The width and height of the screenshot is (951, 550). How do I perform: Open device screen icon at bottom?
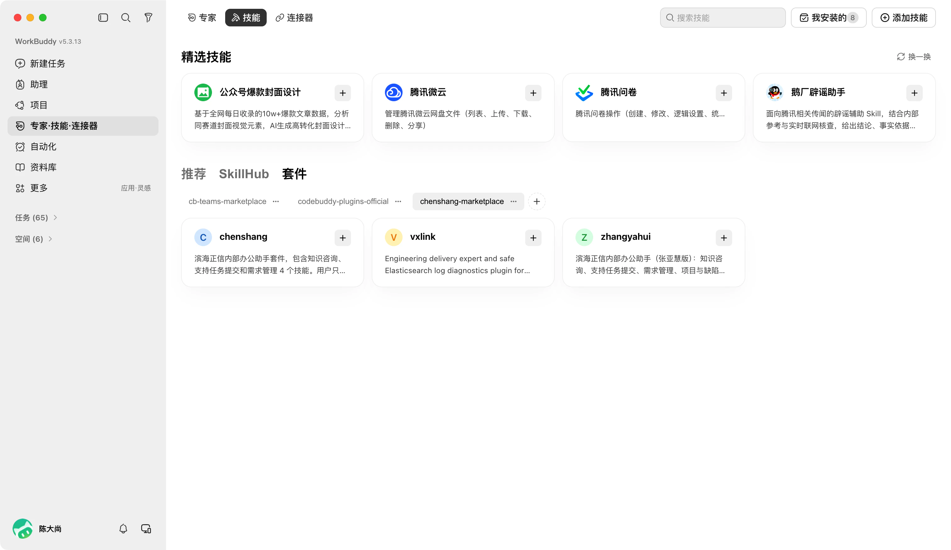[x=146, y=529]
